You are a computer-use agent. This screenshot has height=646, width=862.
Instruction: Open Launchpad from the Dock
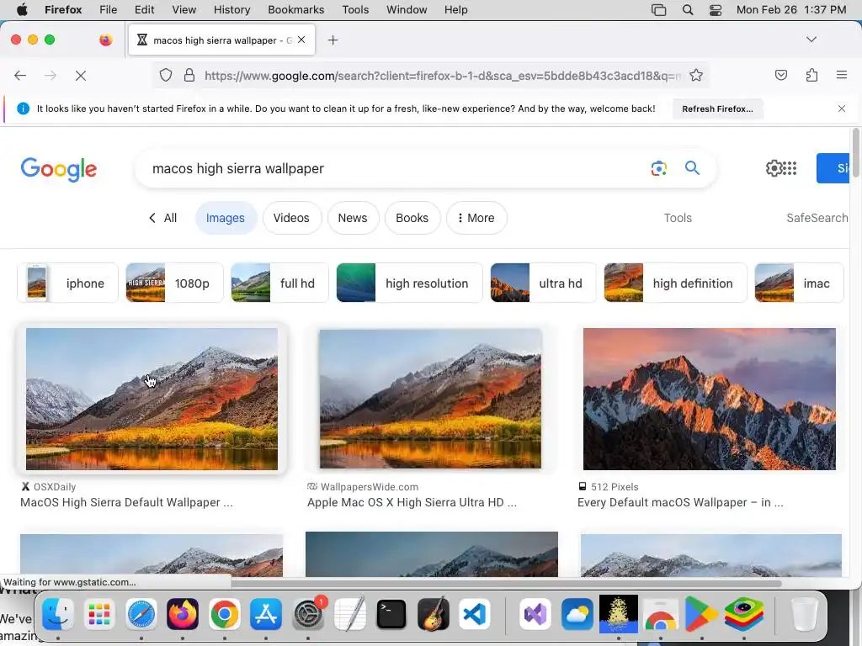99,613
